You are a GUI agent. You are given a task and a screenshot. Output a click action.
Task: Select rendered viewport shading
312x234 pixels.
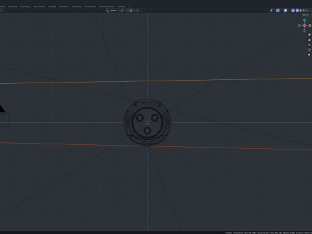[307, 10]
